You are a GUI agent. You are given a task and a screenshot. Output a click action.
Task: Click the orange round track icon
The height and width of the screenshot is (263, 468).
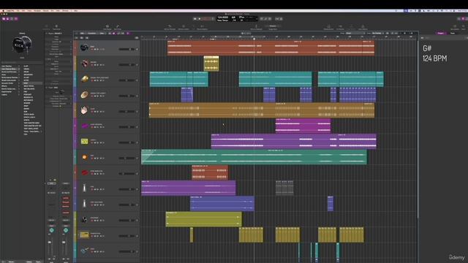tap(85, 157)
